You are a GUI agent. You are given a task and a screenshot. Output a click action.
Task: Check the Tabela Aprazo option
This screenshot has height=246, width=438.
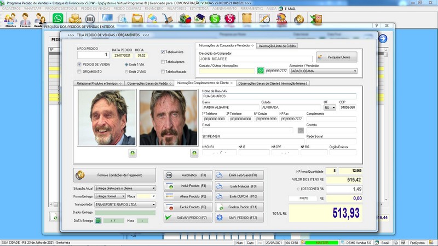[163, 62]
